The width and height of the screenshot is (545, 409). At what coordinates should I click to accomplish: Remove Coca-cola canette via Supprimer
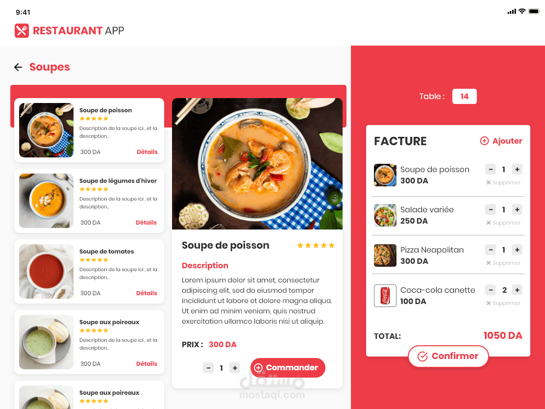click(x=503, y=303)
